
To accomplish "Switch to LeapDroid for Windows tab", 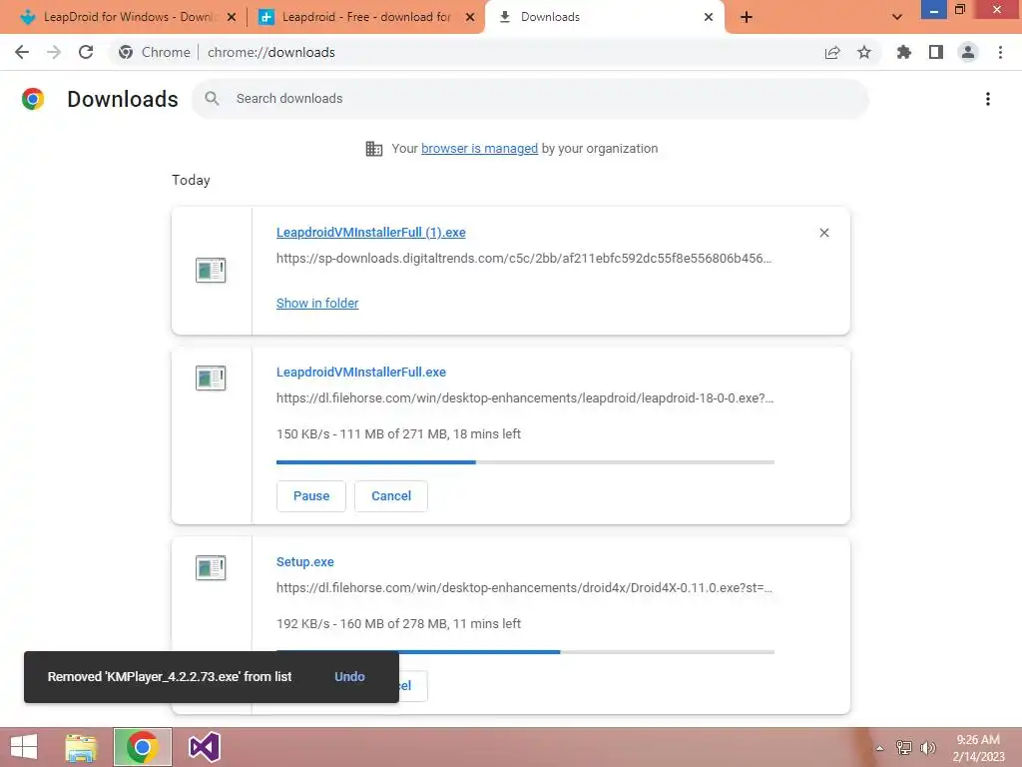I will click(x=127, y=17).
